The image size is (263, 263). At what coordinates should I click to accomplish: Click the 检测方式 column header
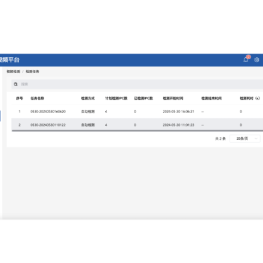pyautogui.click(x=88, y=98)
